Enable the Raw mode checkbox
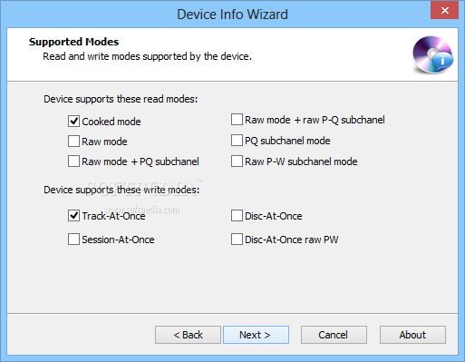Screen dimensions: 465x362 [x=73, y=142]
